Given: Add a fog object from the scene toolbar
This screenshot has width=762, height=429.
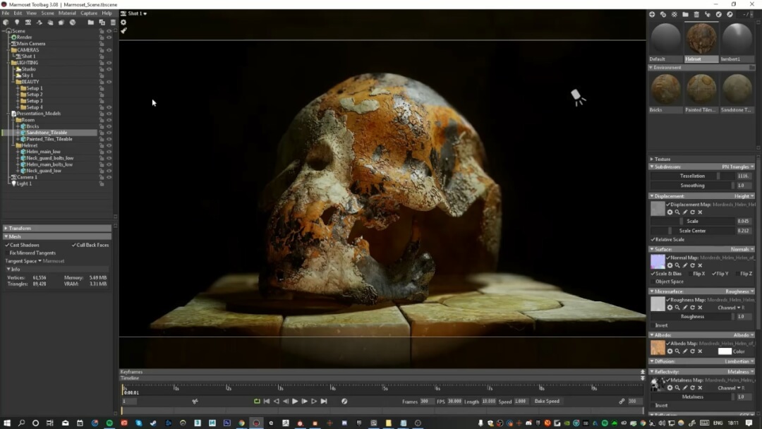Looking at the screenshot, I should (50, 23).
